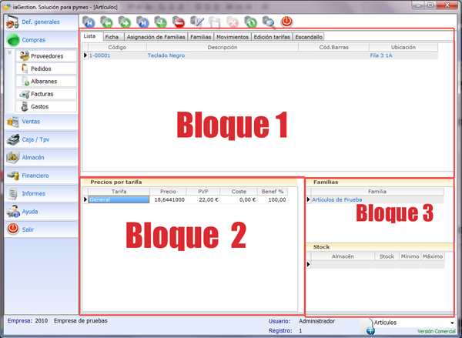Edit record with pencil toolbar icon
This screenshot has height=338, width=462.
pyautogui.click(x=197, y=22)
